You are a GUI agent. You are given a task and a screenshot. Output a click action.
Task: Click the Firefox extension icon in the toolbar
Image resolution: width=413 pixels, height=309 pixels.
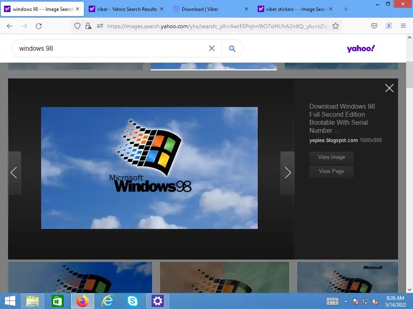(389, 26)
